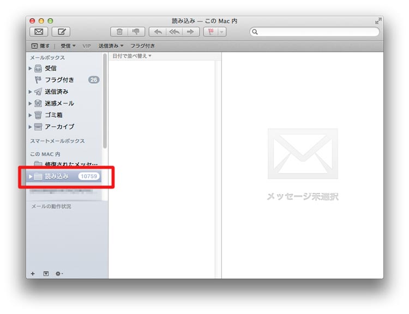409x314 pixels.
Task: Click the 迷惑メール junk bin icon
Action: (38, 103)
